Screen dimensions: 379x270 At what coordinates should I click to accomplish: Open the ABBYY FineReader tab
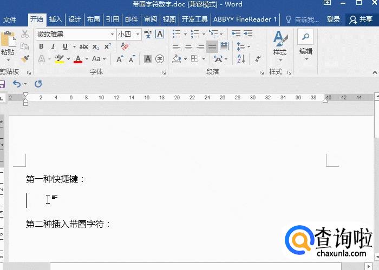[245, 19]
